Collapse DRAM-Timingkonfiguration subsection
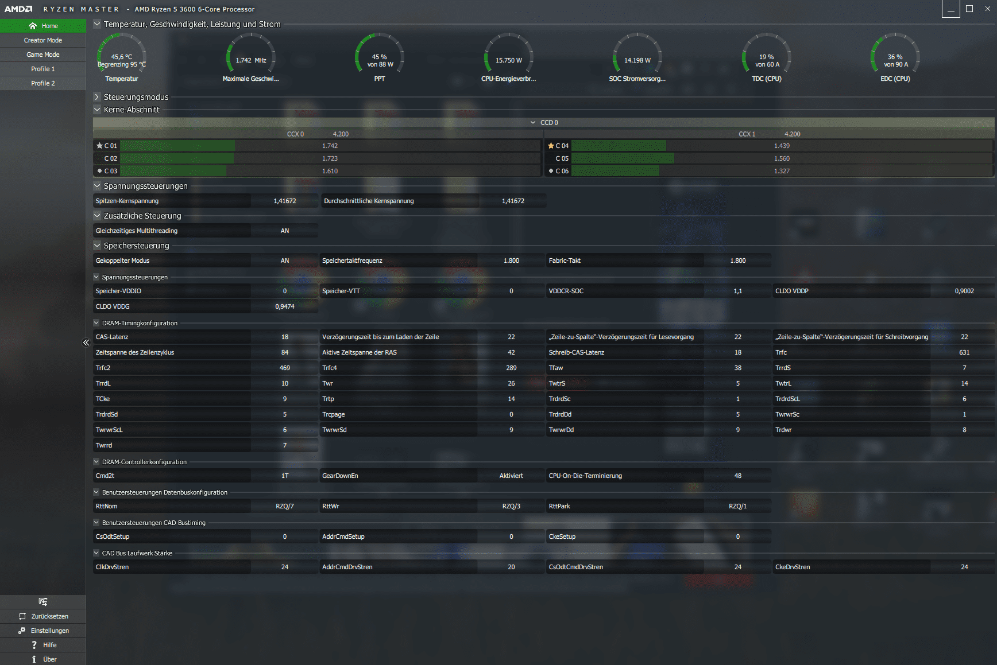 [96, 323]
